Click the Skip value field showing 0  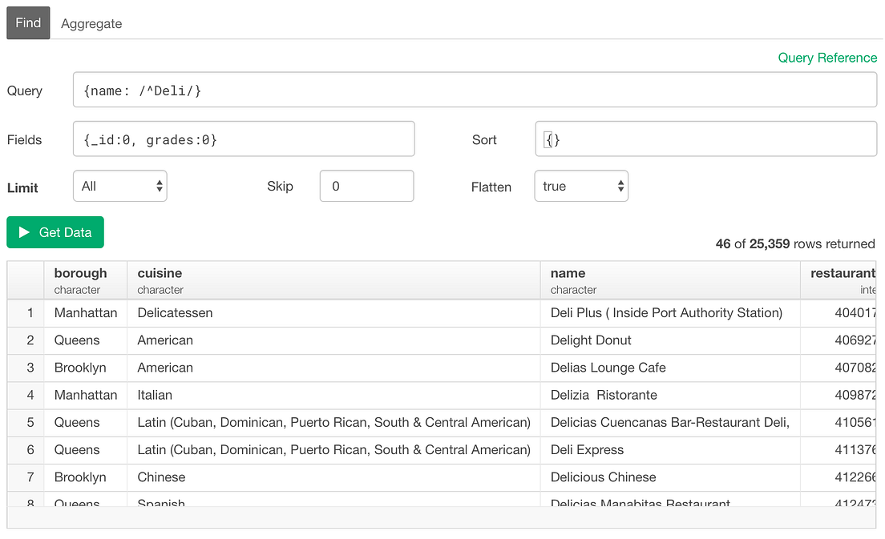366,185
